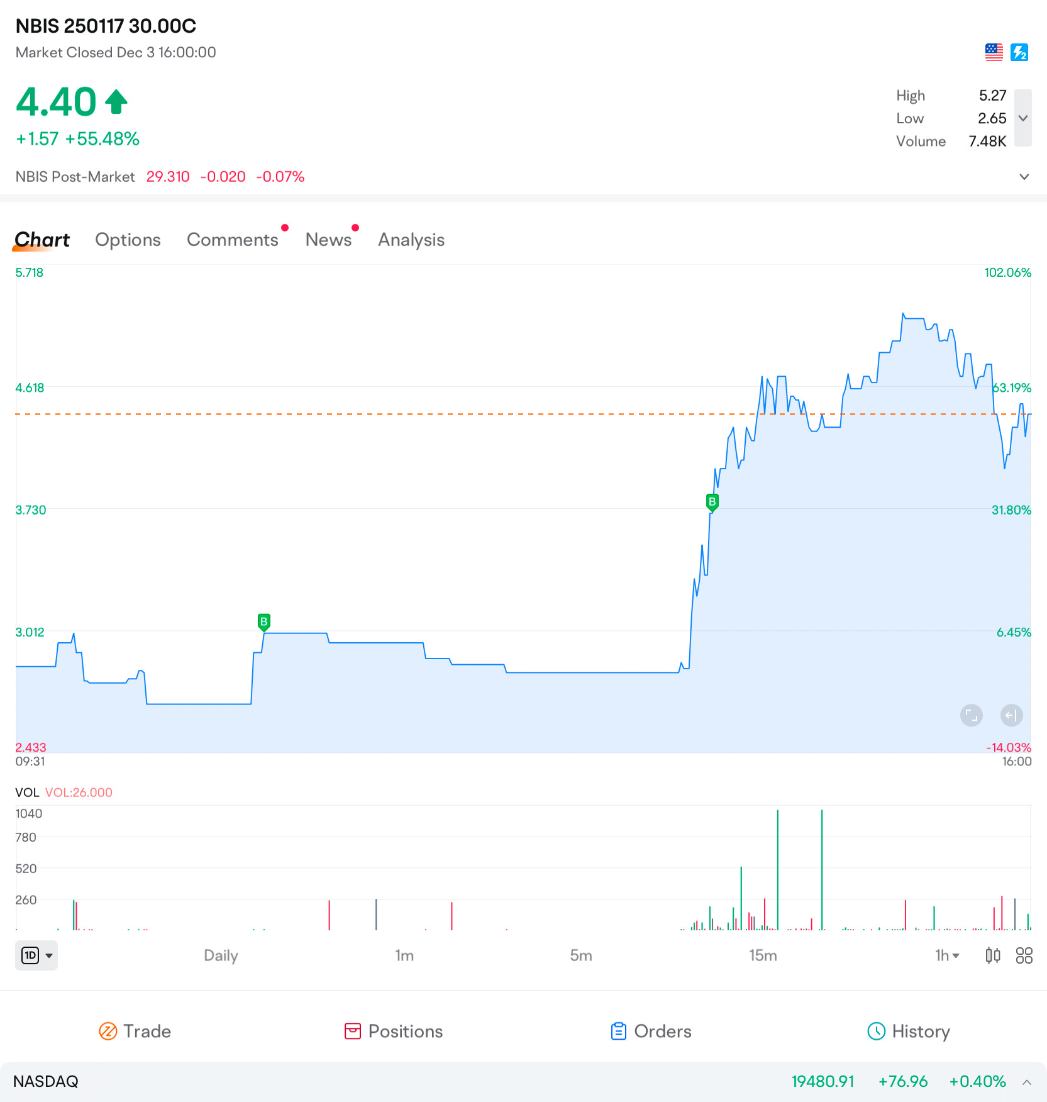Tap the US flag market icon

coord(994,52)
